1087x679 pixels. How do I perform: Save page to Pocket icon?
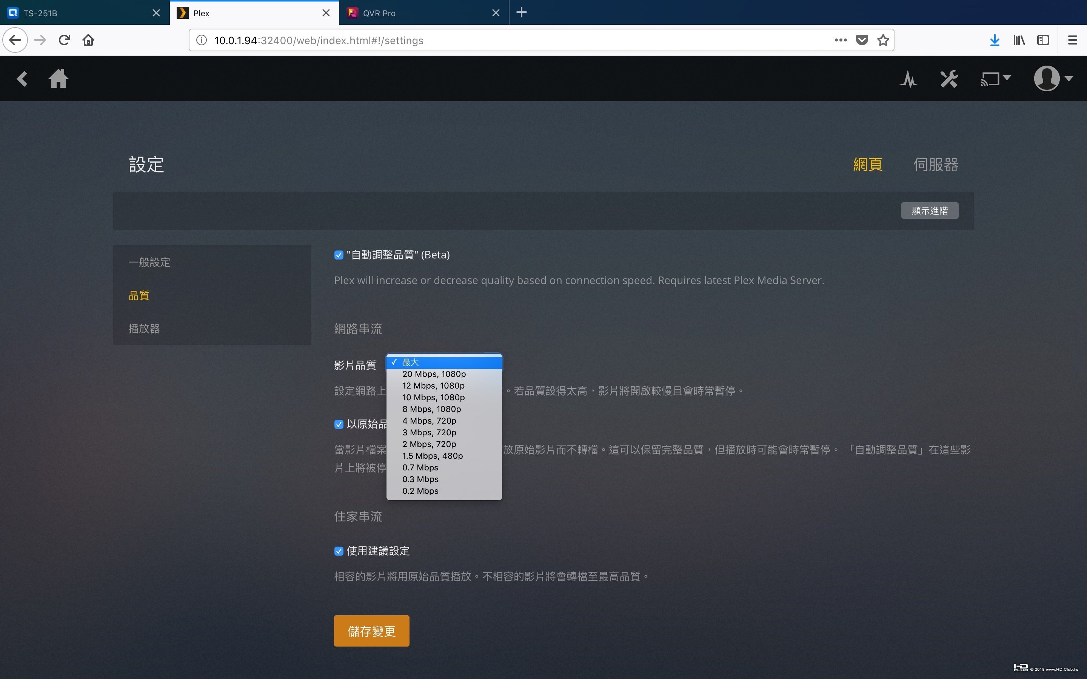tap(862, 40)
